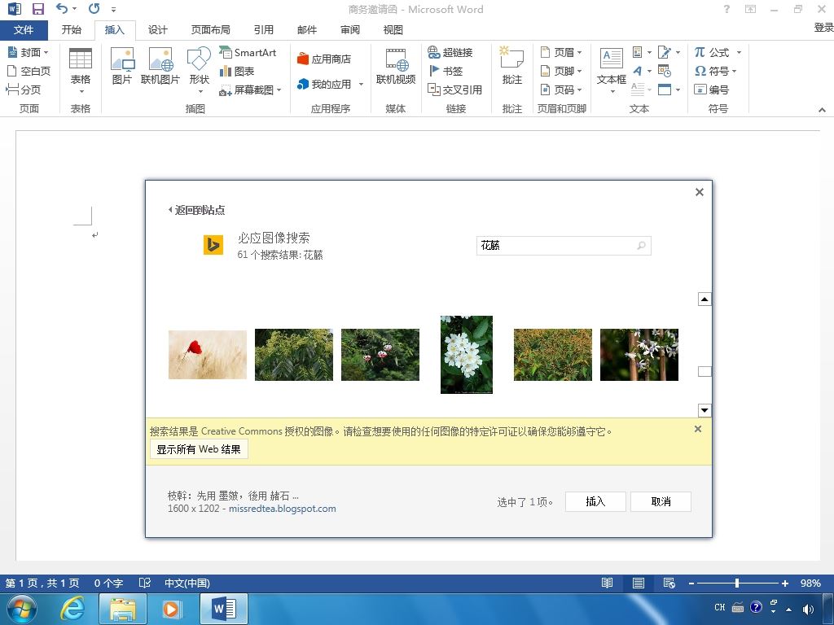The image size is (834, 625).
Task: Open the File (文件) tab
Action: pos(24,30)
